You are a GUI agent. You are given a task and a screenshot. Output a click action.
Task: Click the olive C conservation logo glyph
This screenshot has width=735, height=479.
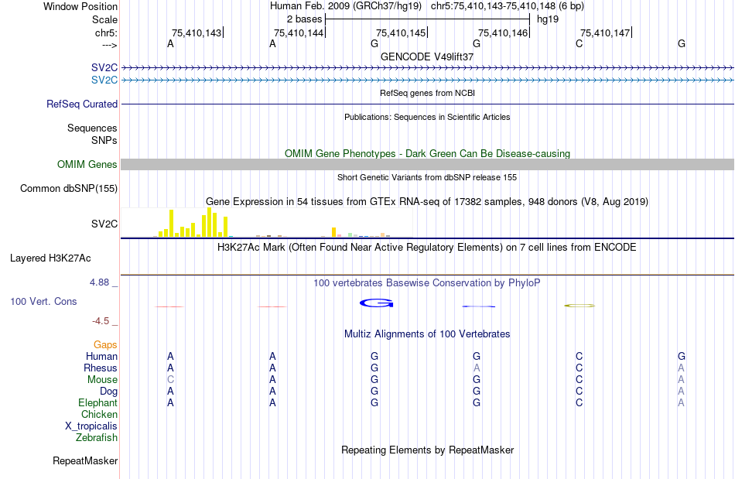[579, 306]
